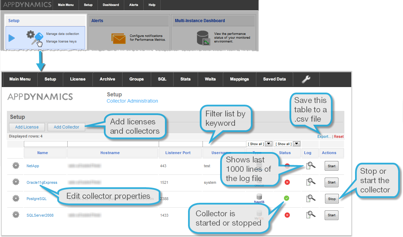Image resolution: width=403 pixels, height=237 pixels.
Task: Select the Saved Data navigation item
Action: pos(275,79)
